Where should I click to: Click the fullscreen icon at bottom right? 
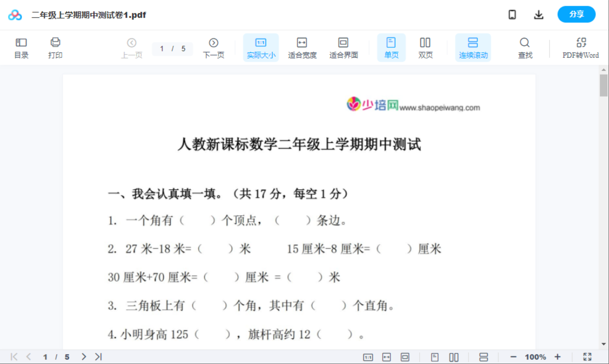(x=588, y=356)
